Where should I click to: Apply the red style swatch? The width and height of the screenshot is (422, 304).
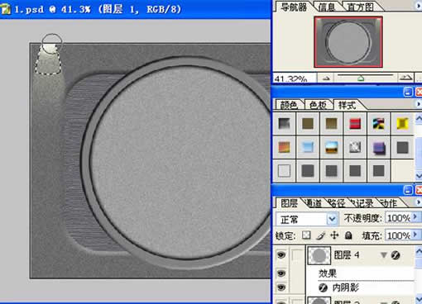(355, 124)
